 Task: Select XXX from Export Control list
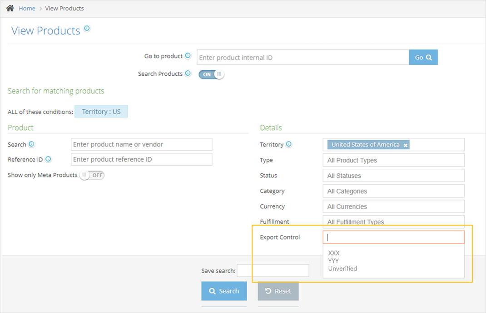click(334, 253)
